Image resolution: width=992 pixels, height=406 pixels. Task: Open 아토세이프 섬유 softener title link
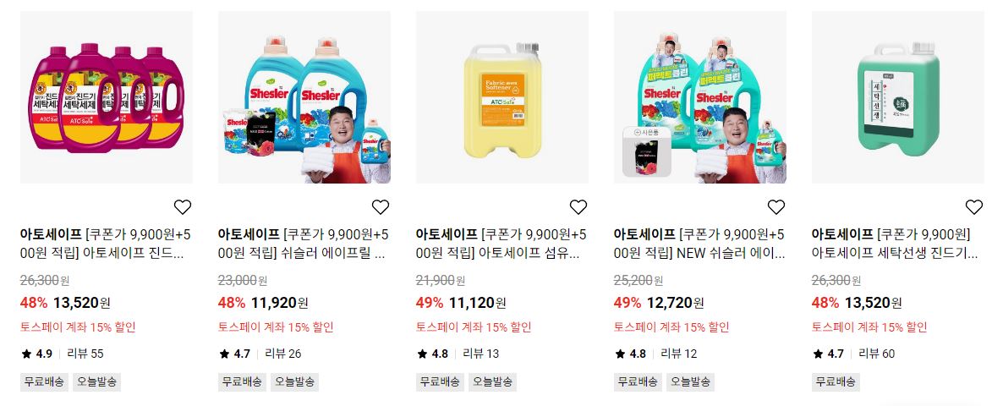click(501, 244)
